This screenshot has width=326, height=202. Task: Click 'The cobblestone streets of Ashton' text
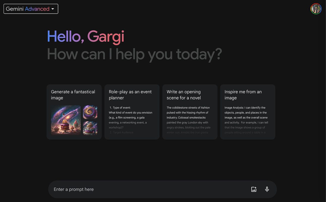click(x=188, y=108)
